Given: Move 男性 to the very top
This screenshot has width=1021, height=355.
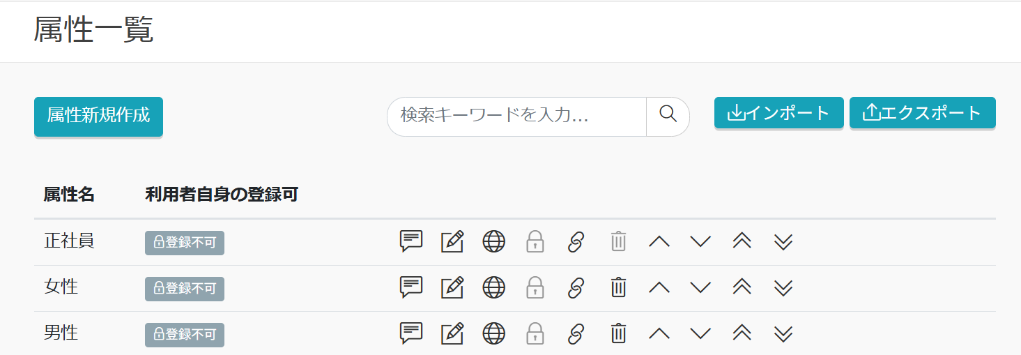Looking at the screenshot, I should [742, 333].
